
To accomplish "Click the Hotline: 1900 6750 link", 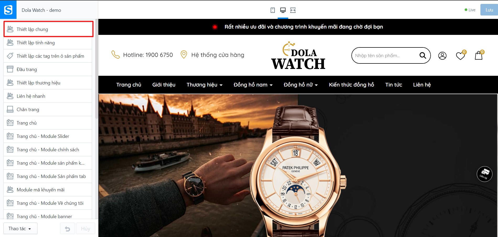I will [x=148, y=55].
